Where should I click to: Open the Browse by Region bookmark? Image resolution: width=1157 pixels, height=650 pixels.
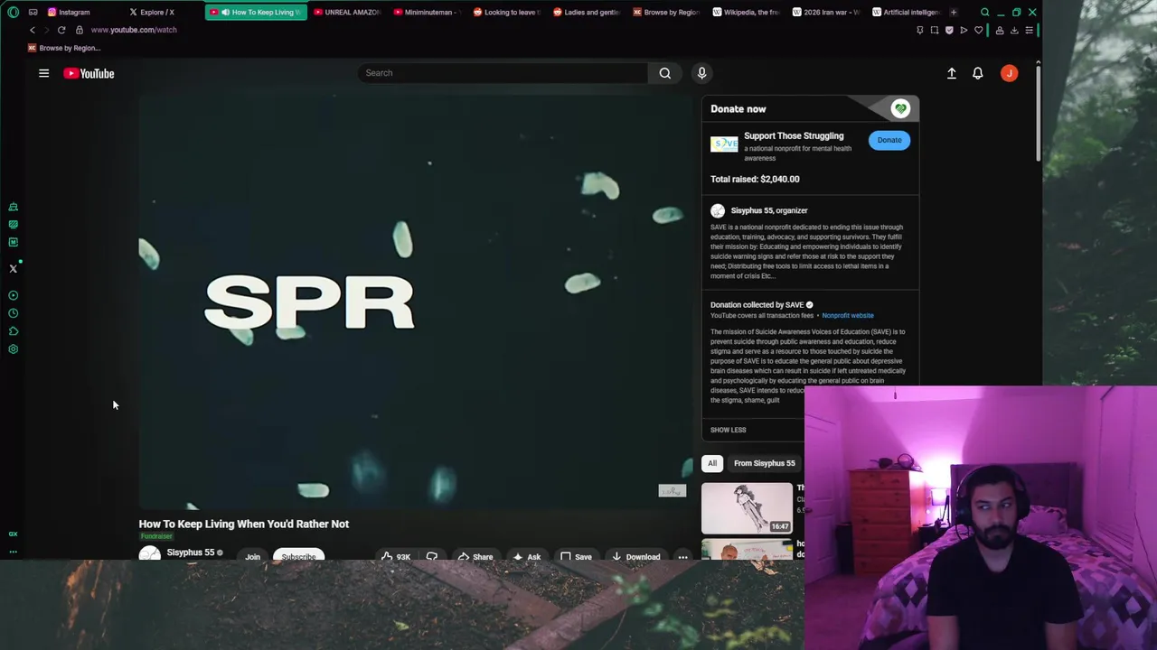tap(63, 48)
